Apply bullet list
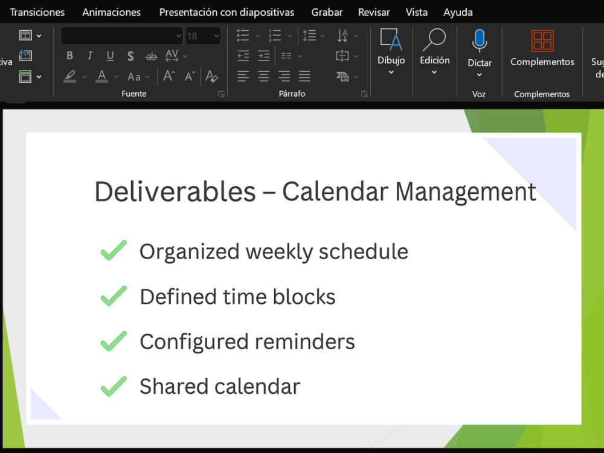 [243, 36]
